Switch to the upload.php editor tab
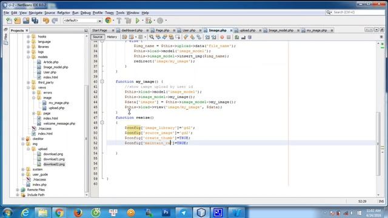This screenshot has width=388, height=218. 247,30
